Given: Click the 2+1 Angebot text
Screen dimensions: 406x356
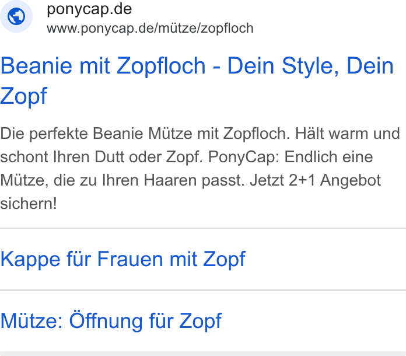Looking at the screenshot, I should 335,180.
